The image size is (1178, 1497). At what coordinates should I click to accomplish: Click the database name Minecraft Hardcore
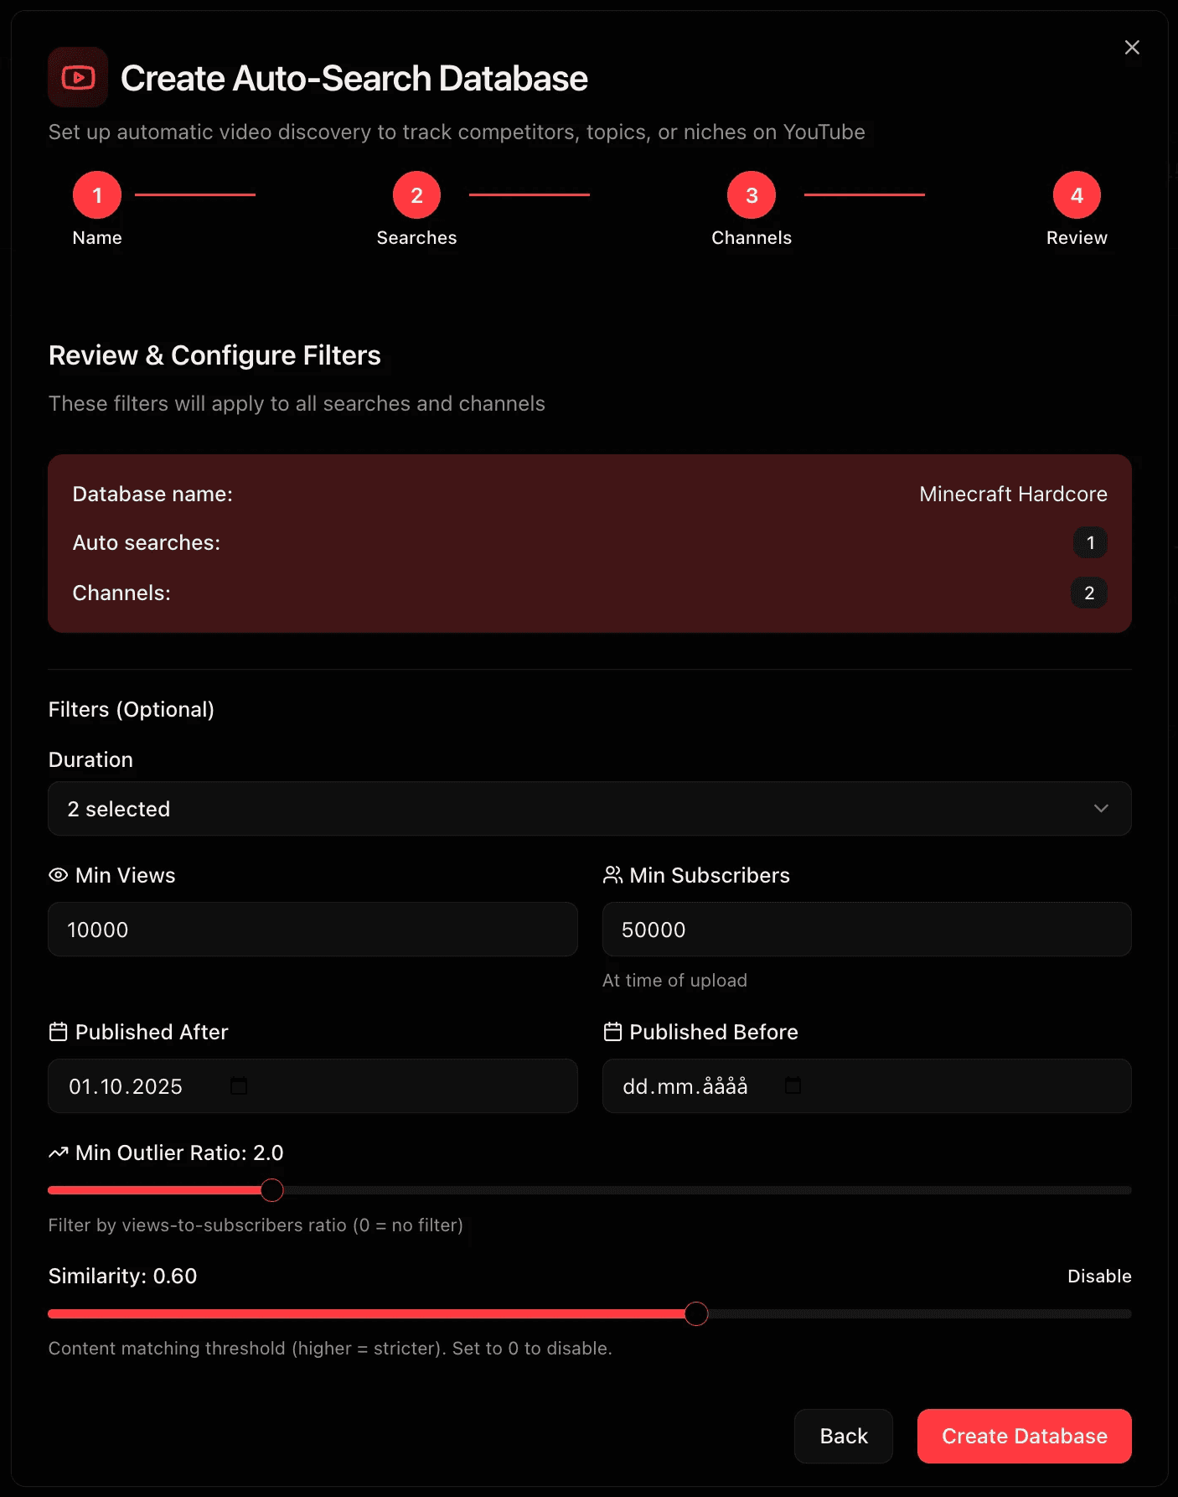click(1013, 495)
